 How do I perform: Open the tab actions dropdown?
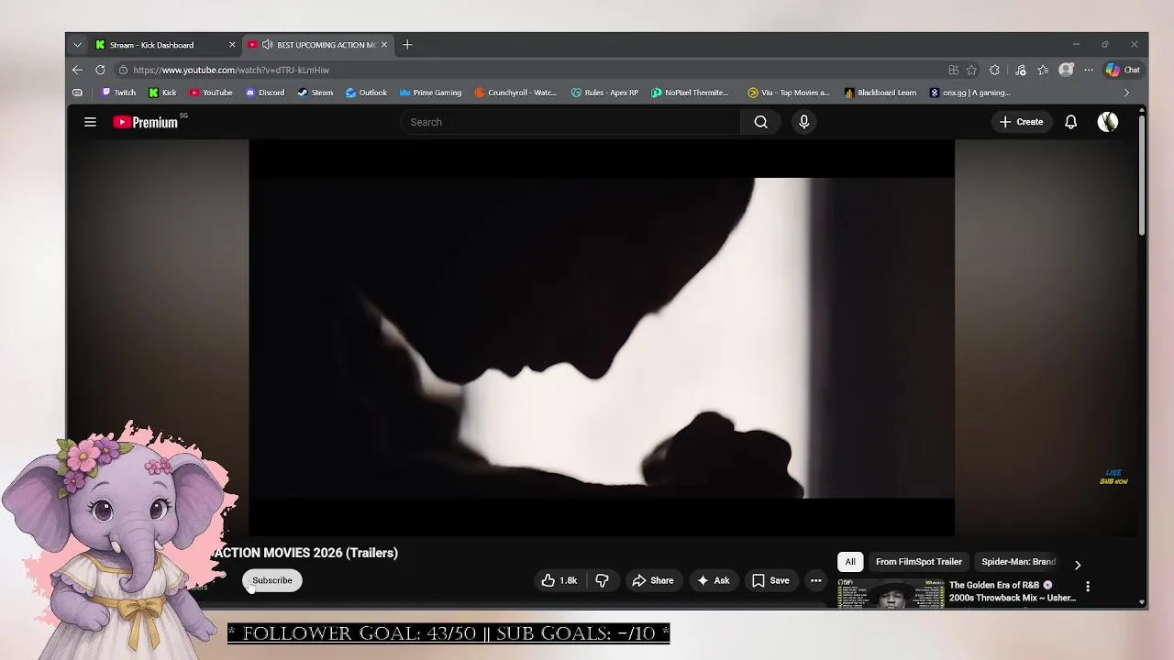coord(77,45)
